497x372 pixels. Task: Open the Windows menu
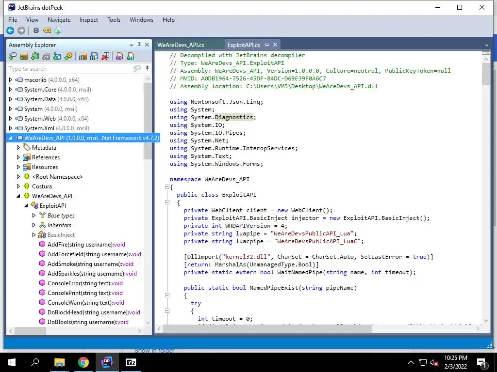tap(141, 19)
